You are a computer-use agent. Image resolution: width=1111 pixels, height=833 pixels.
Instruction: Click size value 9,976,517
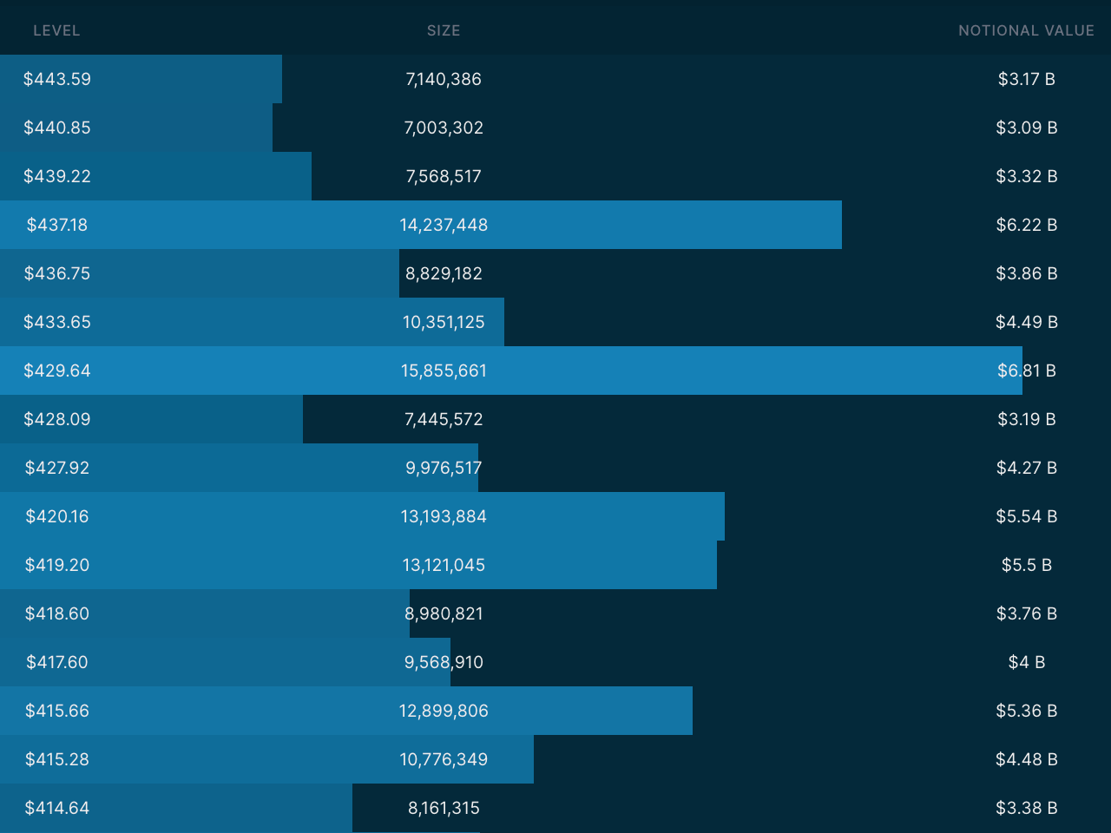pos(444,468)
